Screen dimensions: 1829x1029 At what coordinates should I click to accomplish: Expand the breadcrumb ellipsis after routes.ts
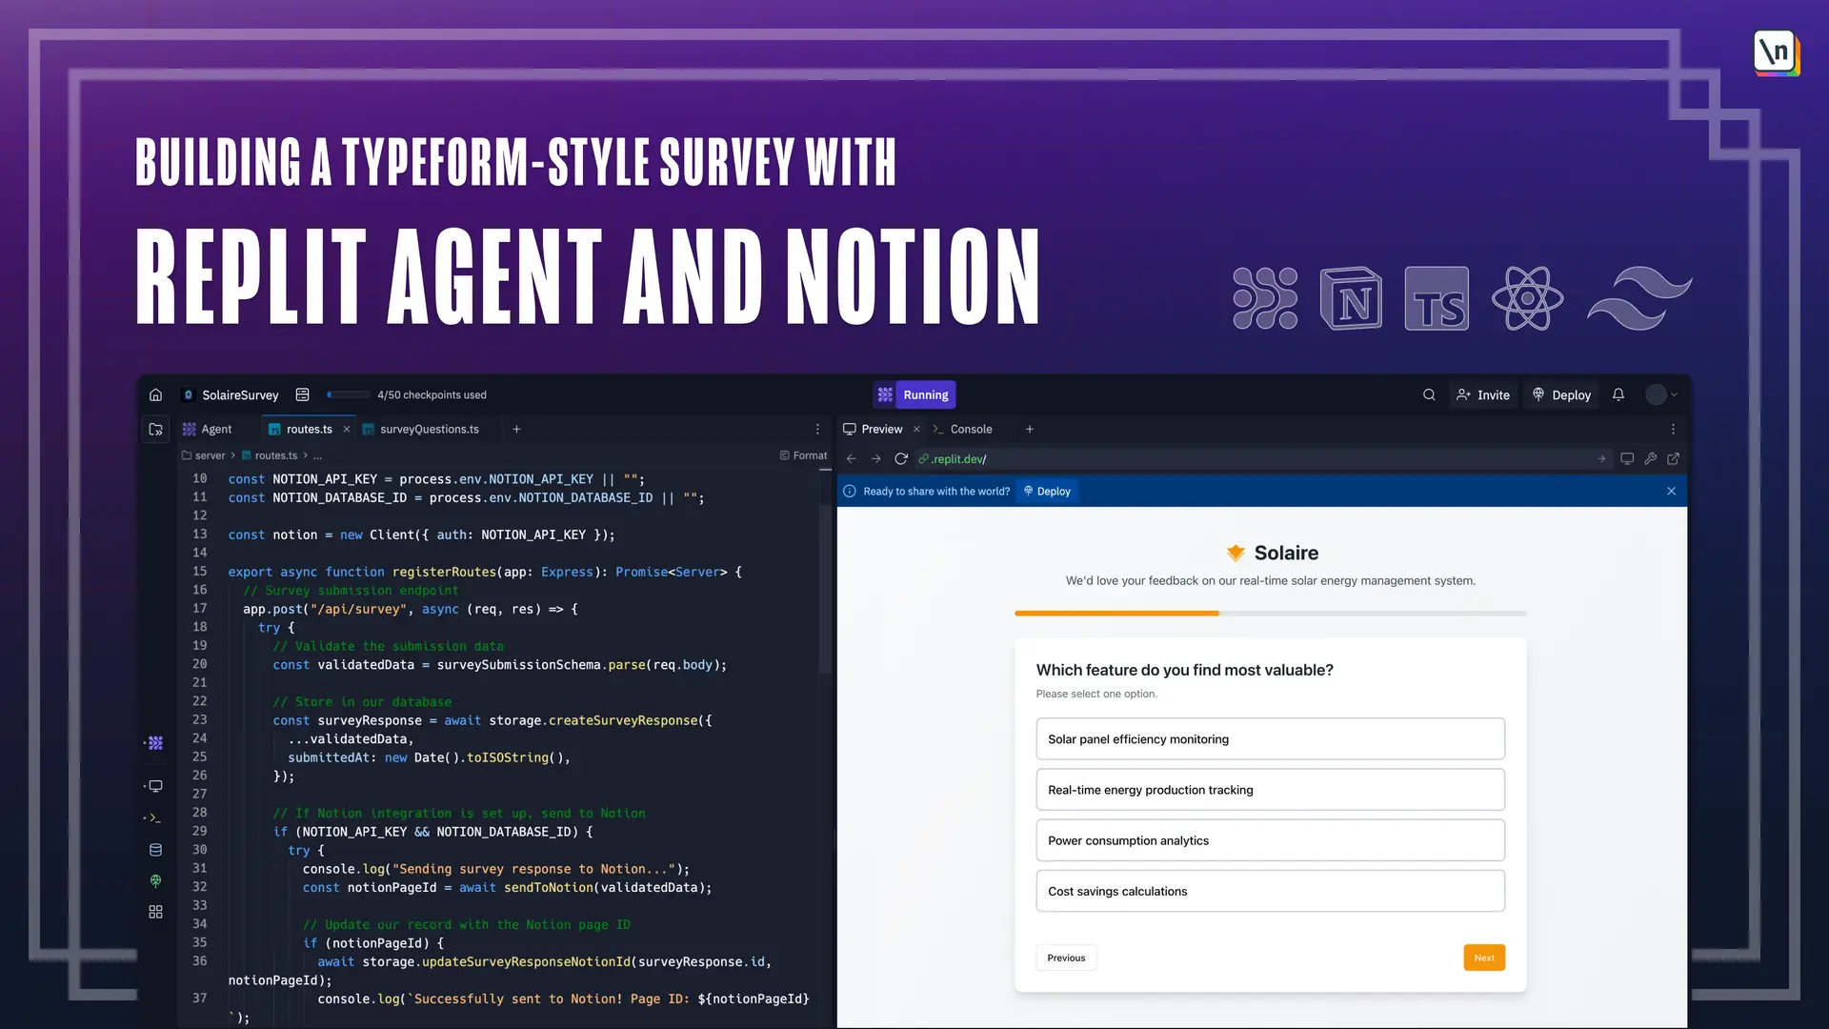[x=317, y=456]
